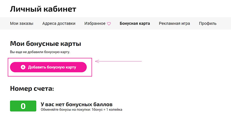
Task: Open the Профиль tab
Action: point(208,24)
